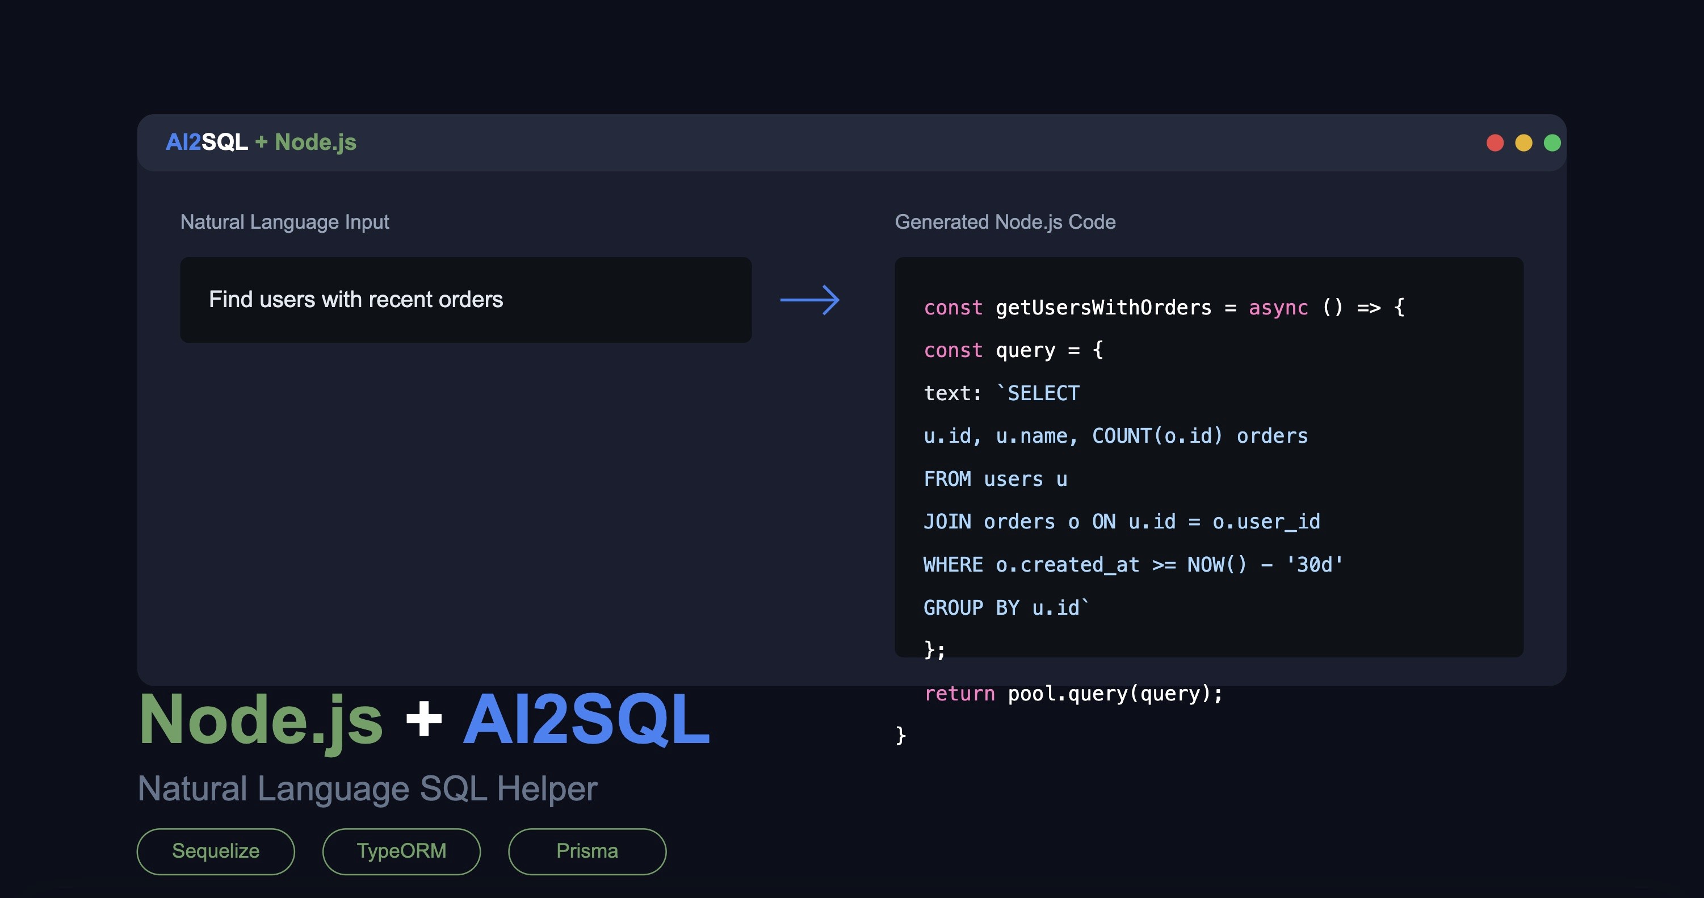Viewport: 1704px width, 898px height.
Task: Click the green window dot
Action: coord(1552,143)
